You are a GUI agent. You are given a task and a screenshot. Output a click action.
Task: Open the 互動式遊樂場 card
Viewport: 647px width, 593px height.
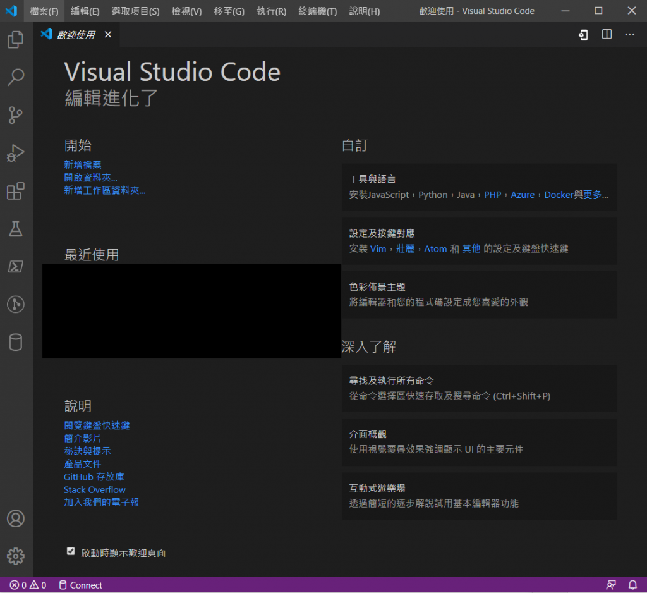480,496
